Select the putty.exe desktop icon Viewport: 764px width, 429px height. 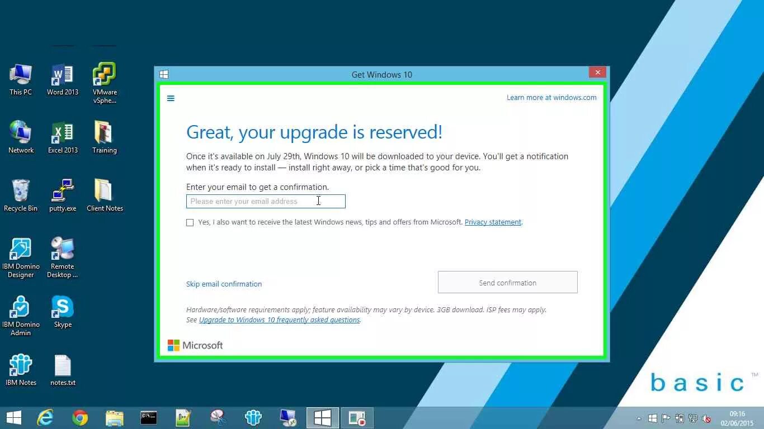(63, 196)
